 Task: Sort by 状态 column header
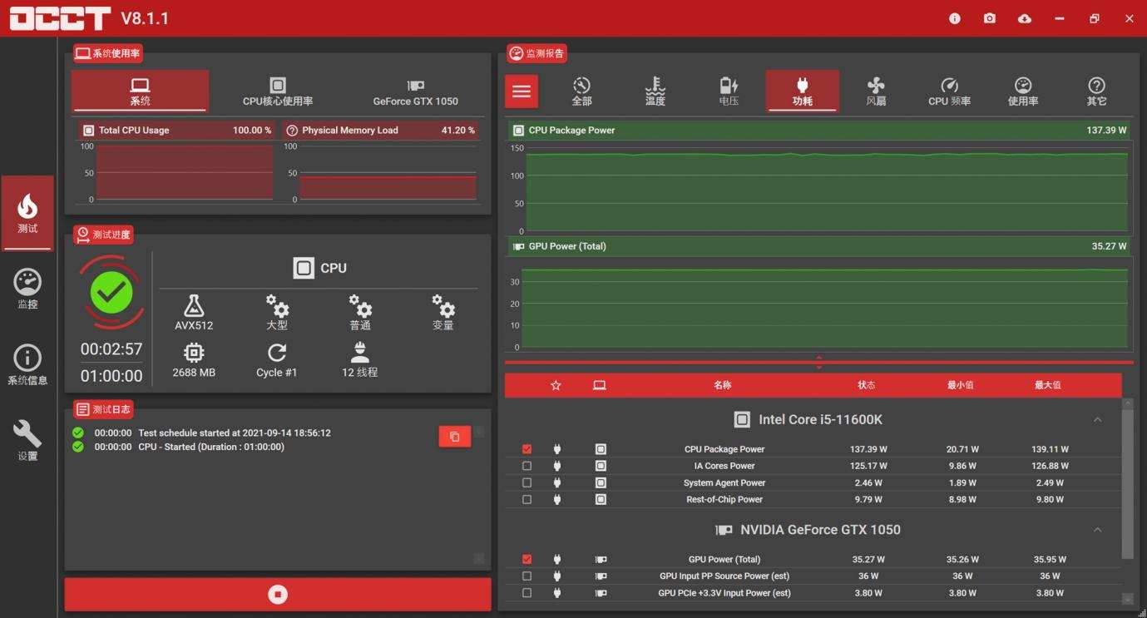[x=866, y=385]
